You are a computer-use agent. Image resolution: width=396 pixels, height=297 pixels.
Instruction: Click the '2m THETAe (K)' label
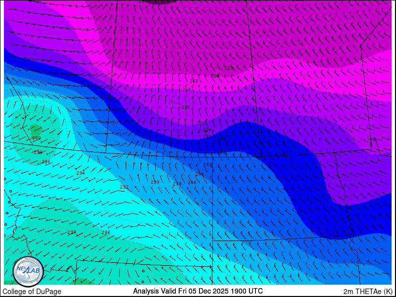pos(368,291)
